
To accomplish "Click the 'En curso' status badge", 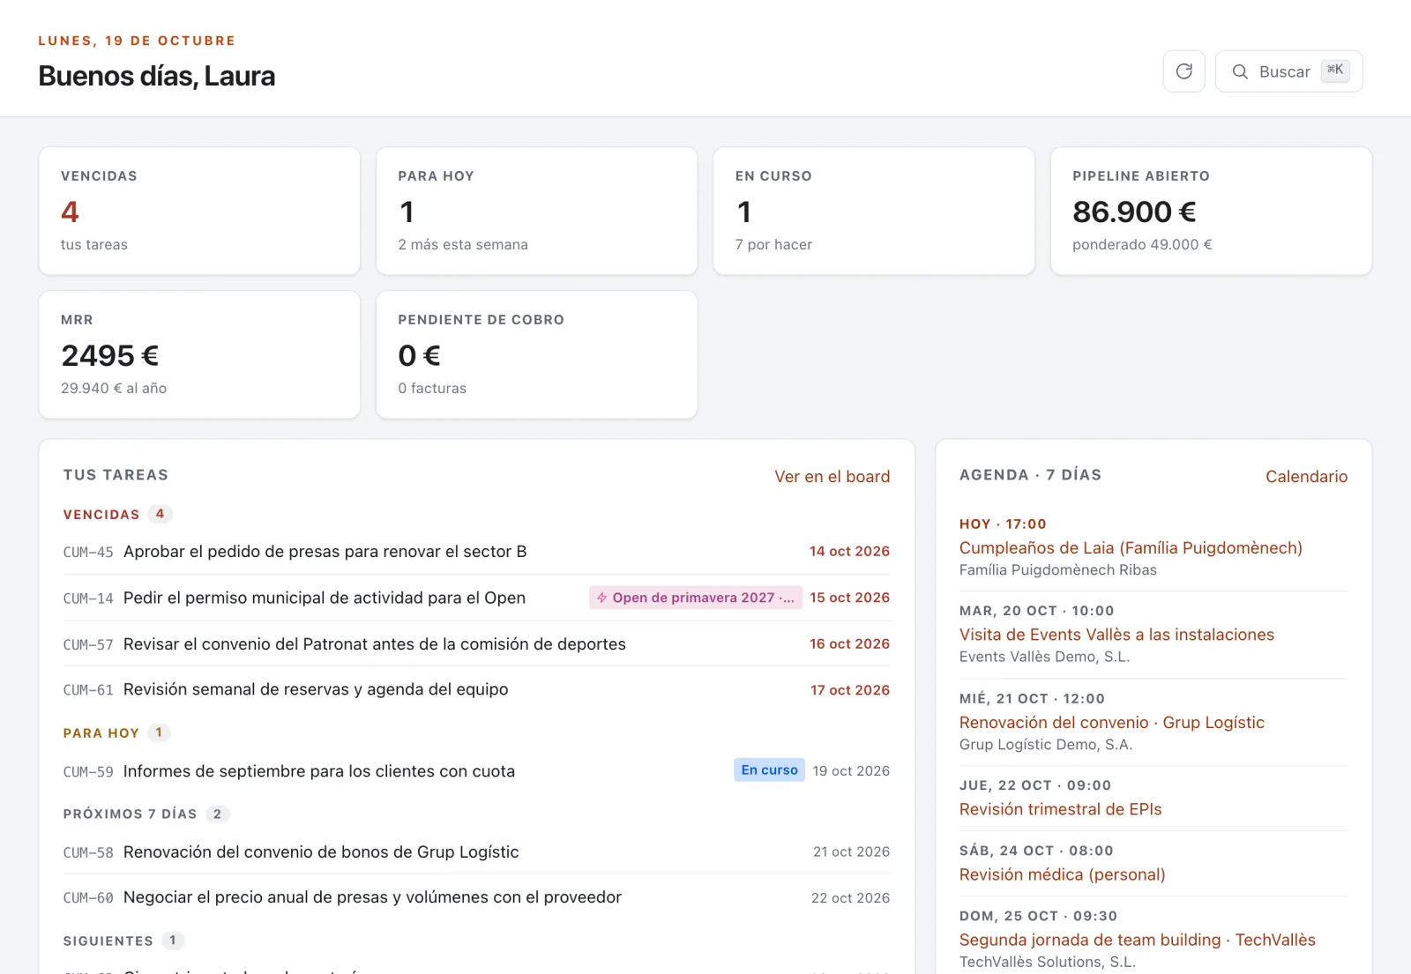I will pyautogui.click(x=769, y=770).
